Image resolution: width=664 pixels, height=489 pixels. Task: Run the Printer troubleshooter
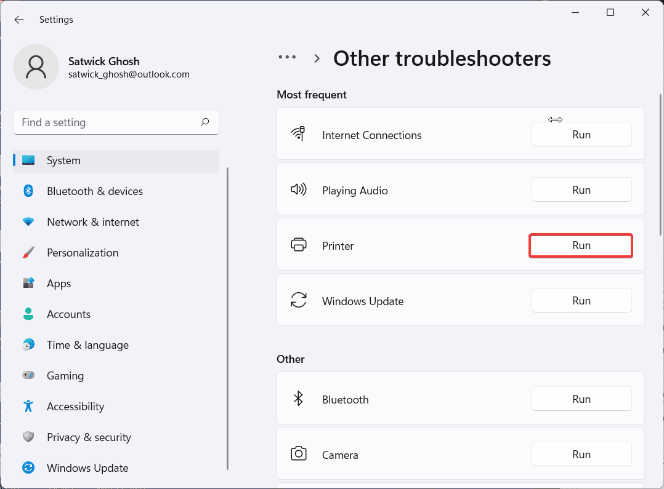581,245
